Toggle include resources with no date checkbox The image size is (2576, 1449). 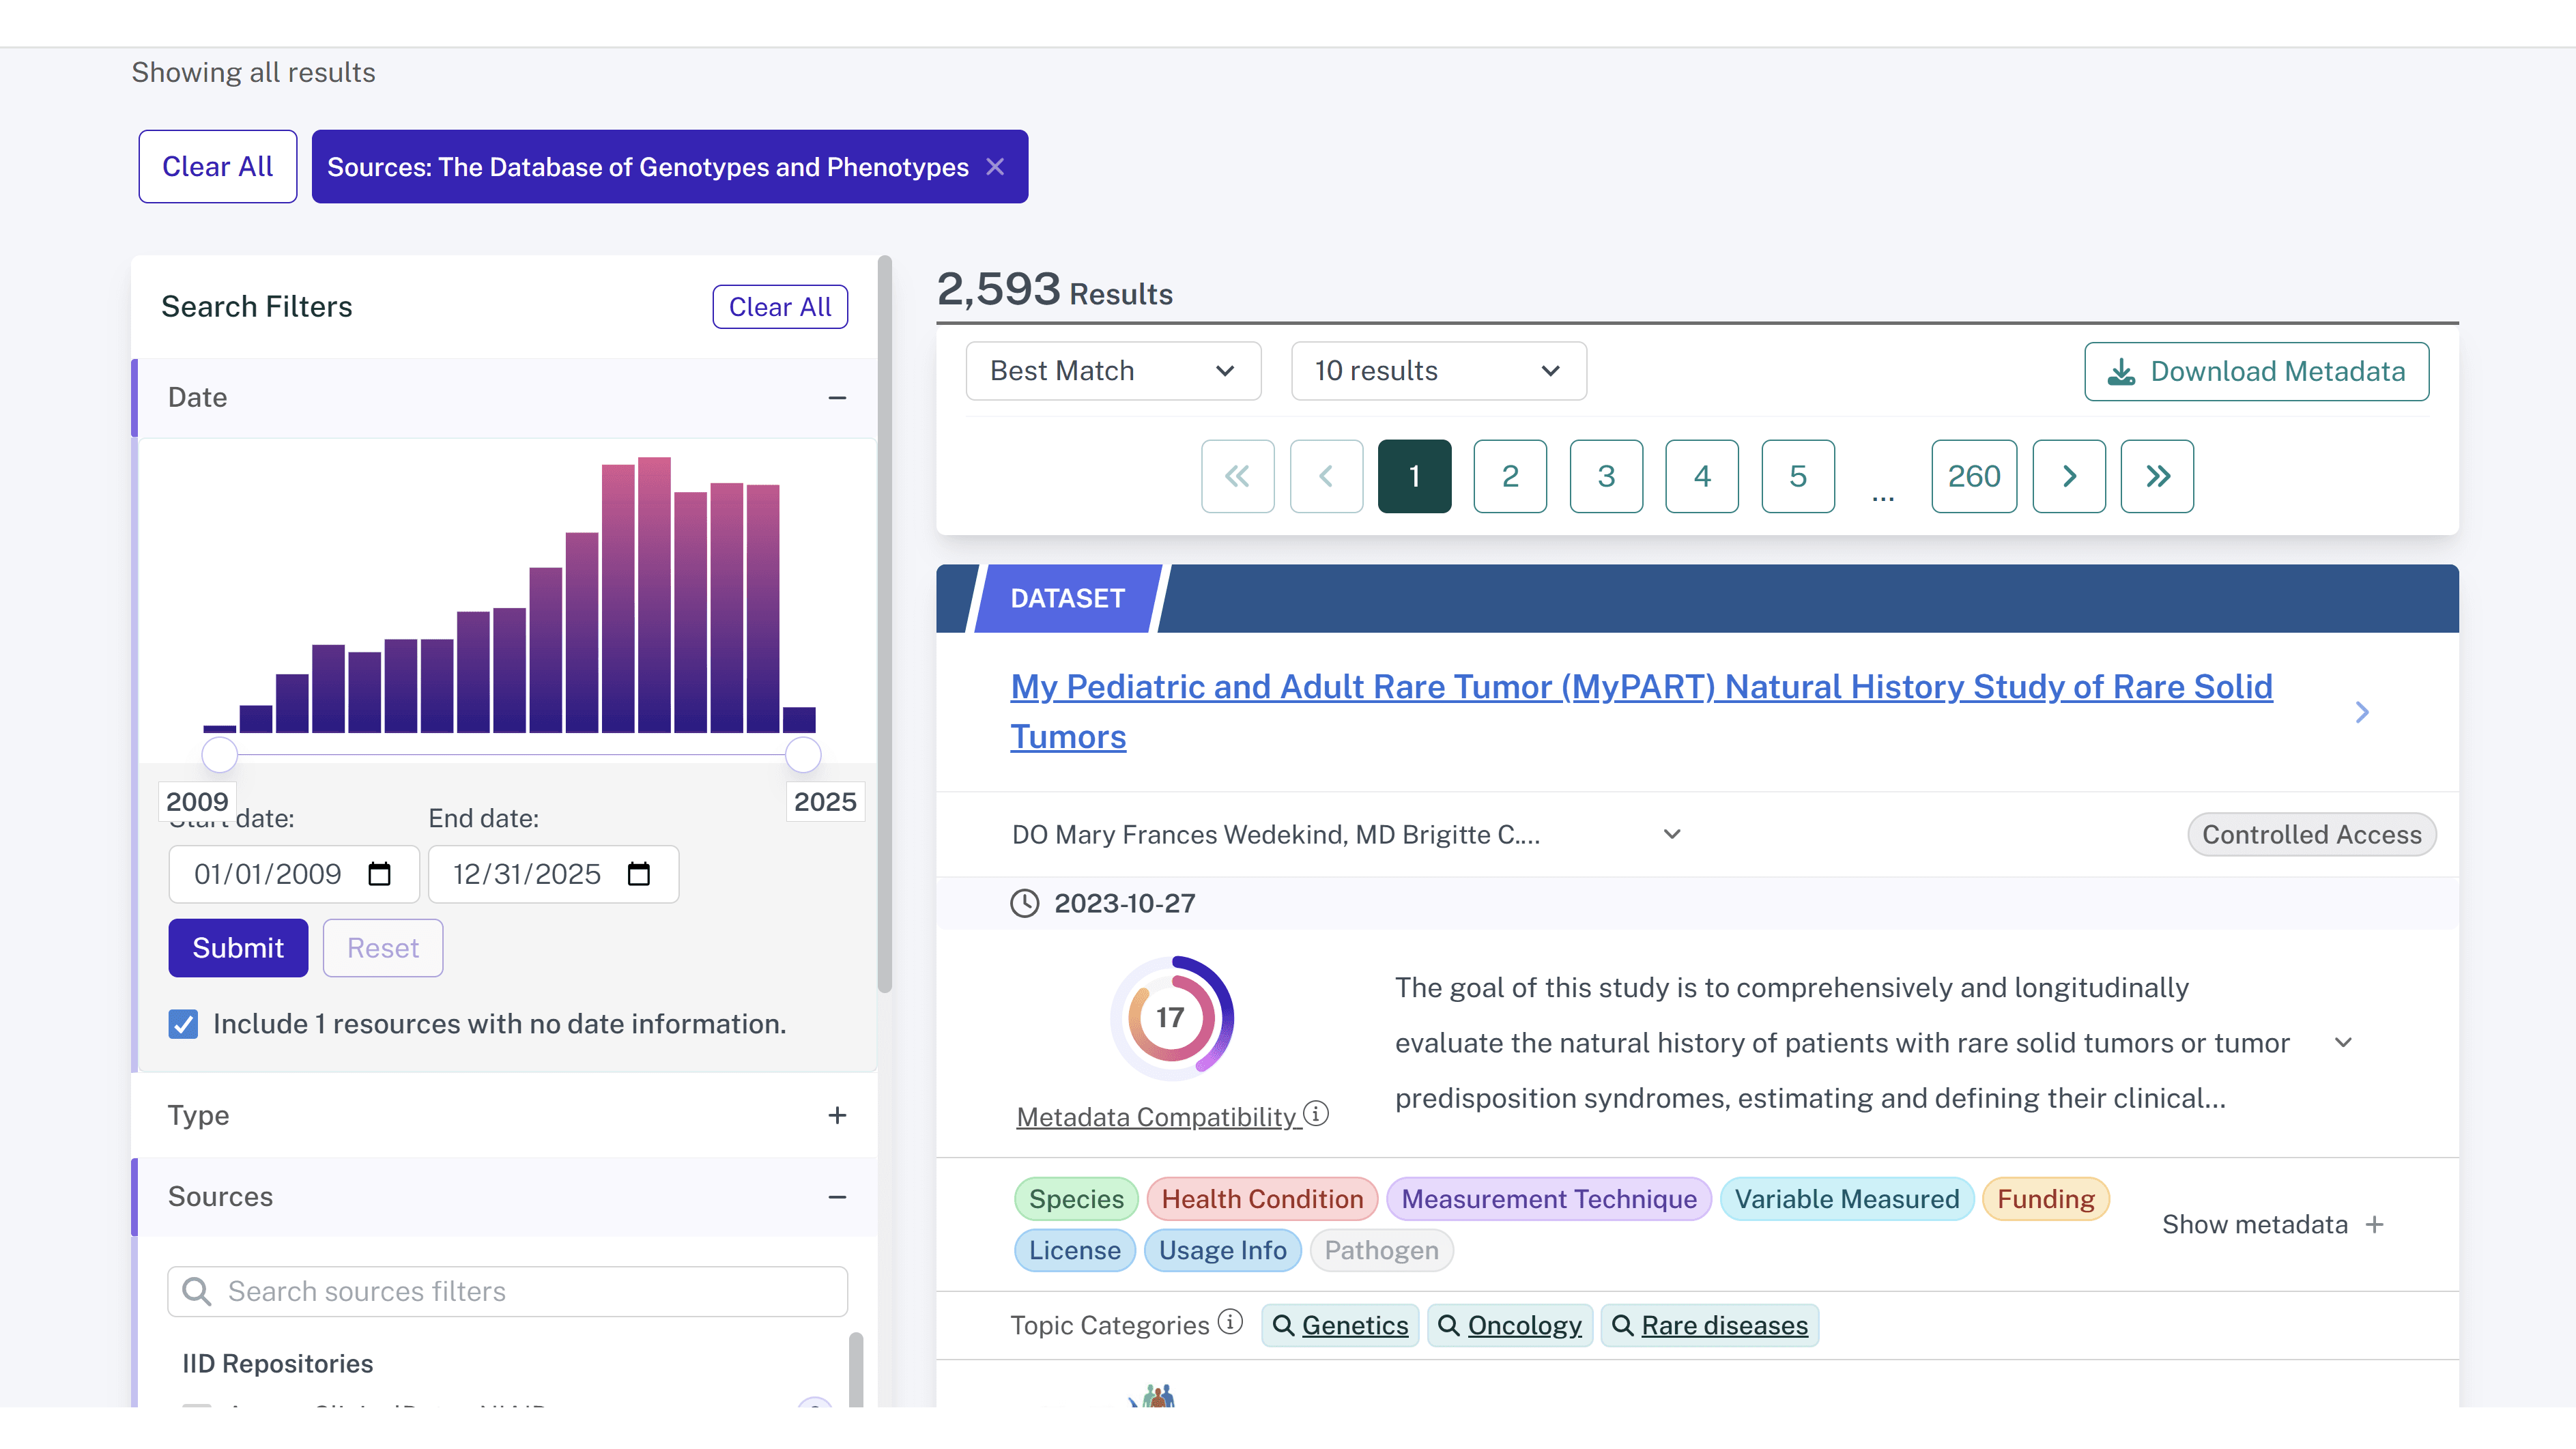click(183, 1024)
